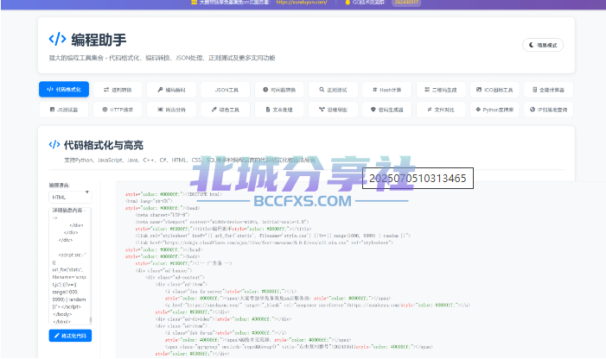Screen dimensions: 606x359
Task: Open the HTTP请求 request tool
Action: (118, 110)
